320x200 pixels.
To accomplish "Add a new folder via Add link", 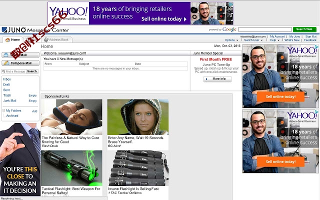I will coord(34,111).
